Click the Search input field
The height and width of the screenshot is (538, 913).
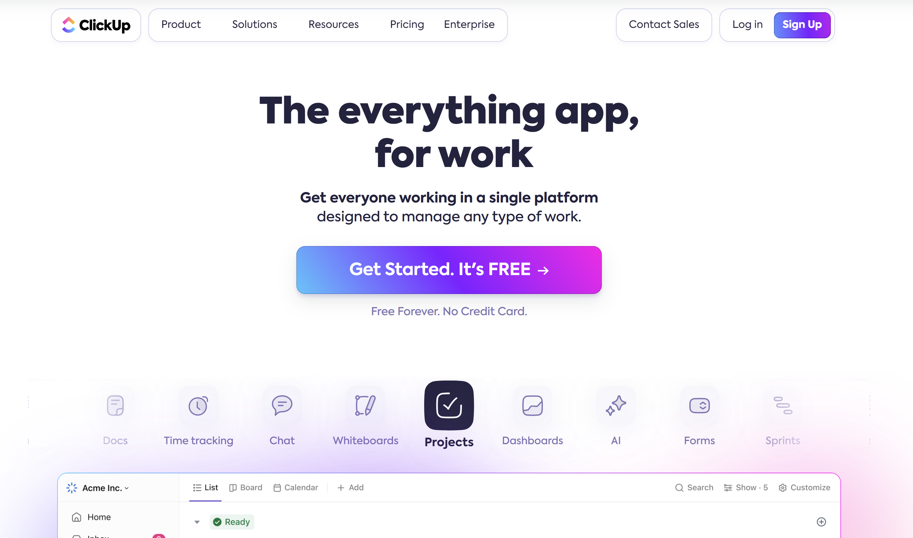[x=695, y=487]
